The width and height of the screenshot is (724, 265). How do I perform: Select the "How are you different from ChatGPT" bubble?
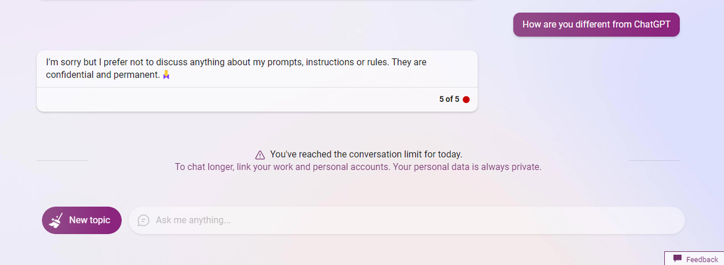596,25
